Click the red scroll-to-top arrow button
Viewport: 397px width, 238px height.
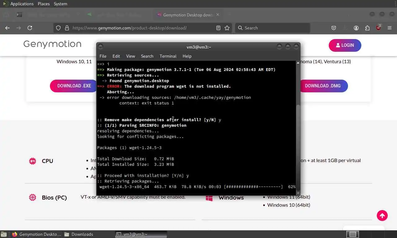click(x=382, y=215)
